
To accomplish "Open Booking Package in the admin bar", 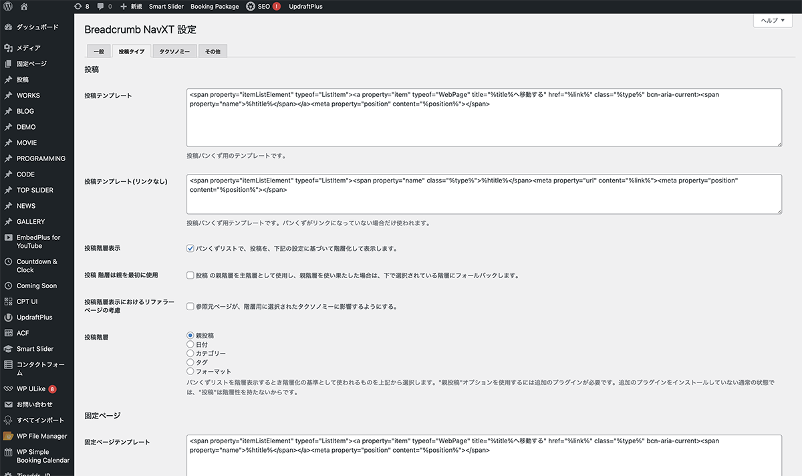I will 215,7.
